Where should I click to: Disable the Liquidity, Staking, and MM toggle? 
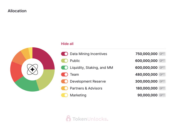coord(65,68)
